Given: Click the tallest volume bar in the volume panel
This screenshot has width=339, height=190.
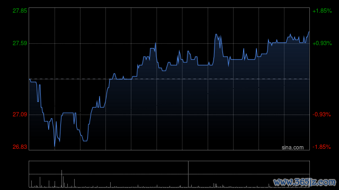Looking at the screenshot, I should (189, 174).
